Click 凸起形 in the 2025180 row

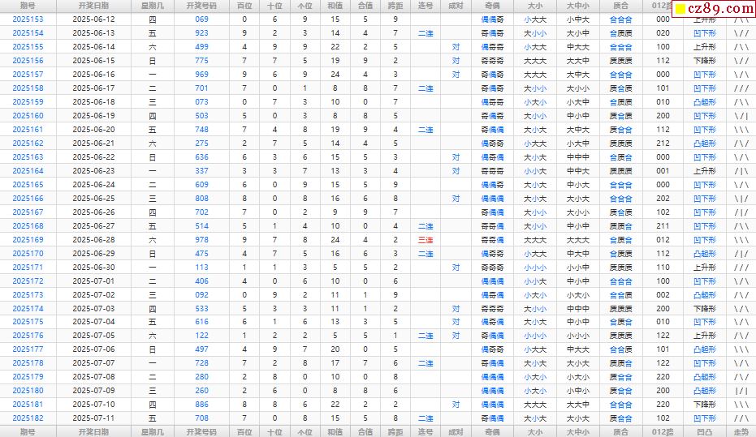pyautogui.click(x=704, y=391)
